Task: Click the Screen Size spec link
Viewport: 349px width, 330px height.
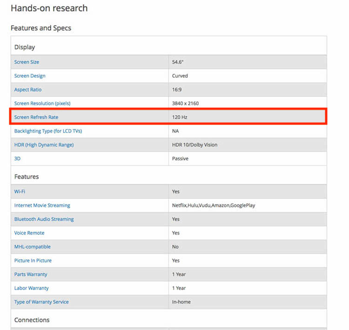Action: point(27,62)
